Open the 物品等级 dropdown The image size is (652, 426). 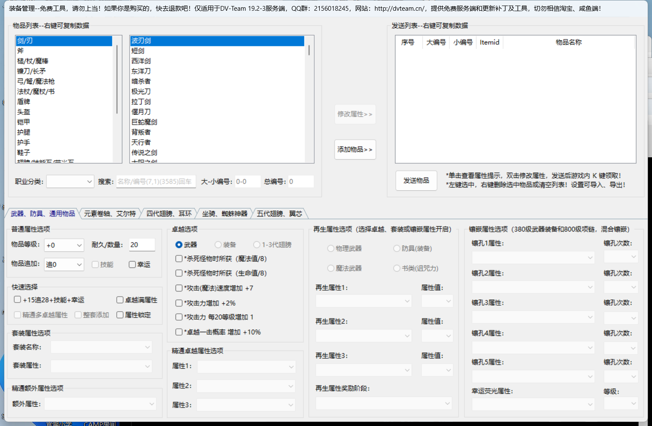64,245
